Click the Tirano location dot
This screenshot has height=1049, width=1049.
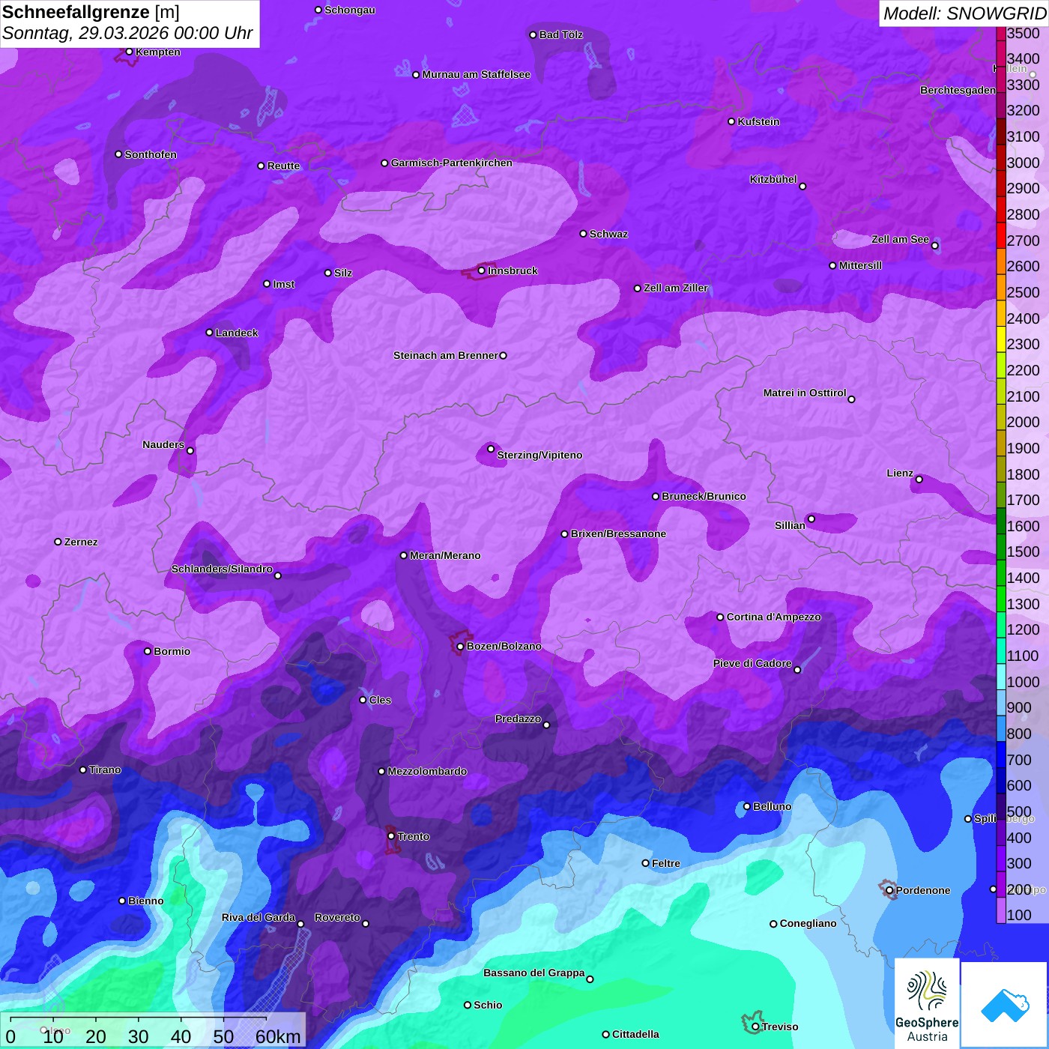click(83, 770)
